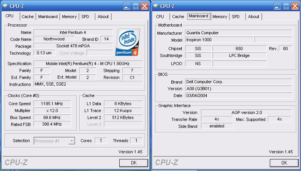Select the CPU tab in left CPU-Z window
301x171 pixels.
click(10, 16)
